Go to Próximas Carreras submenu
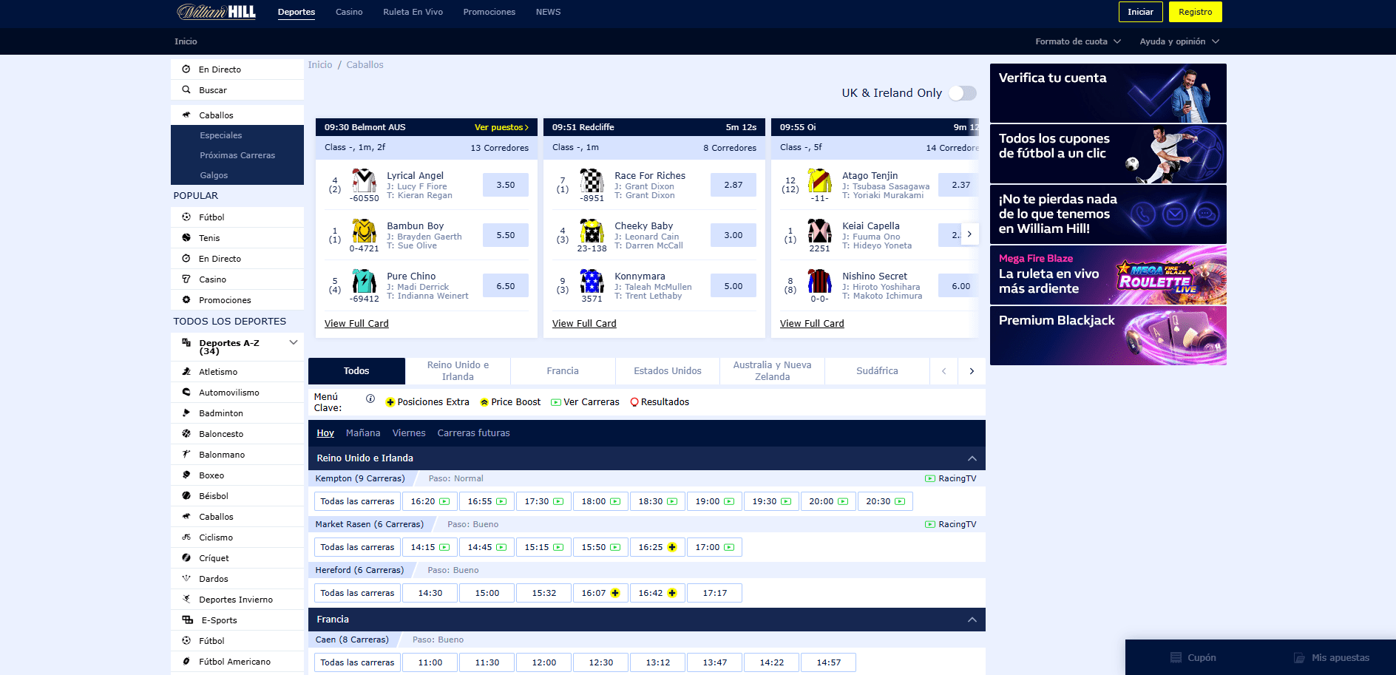Screen dimensions: 1396x675 coord(237,155)
